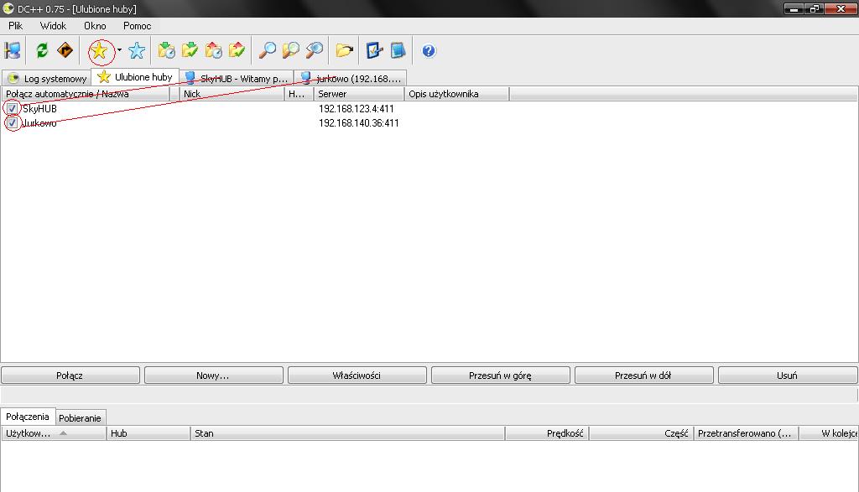Screen dimensions: 859x492
Task: Uncheck the auto-connect checkbox for Jurkowo
Action: [12, 123]
